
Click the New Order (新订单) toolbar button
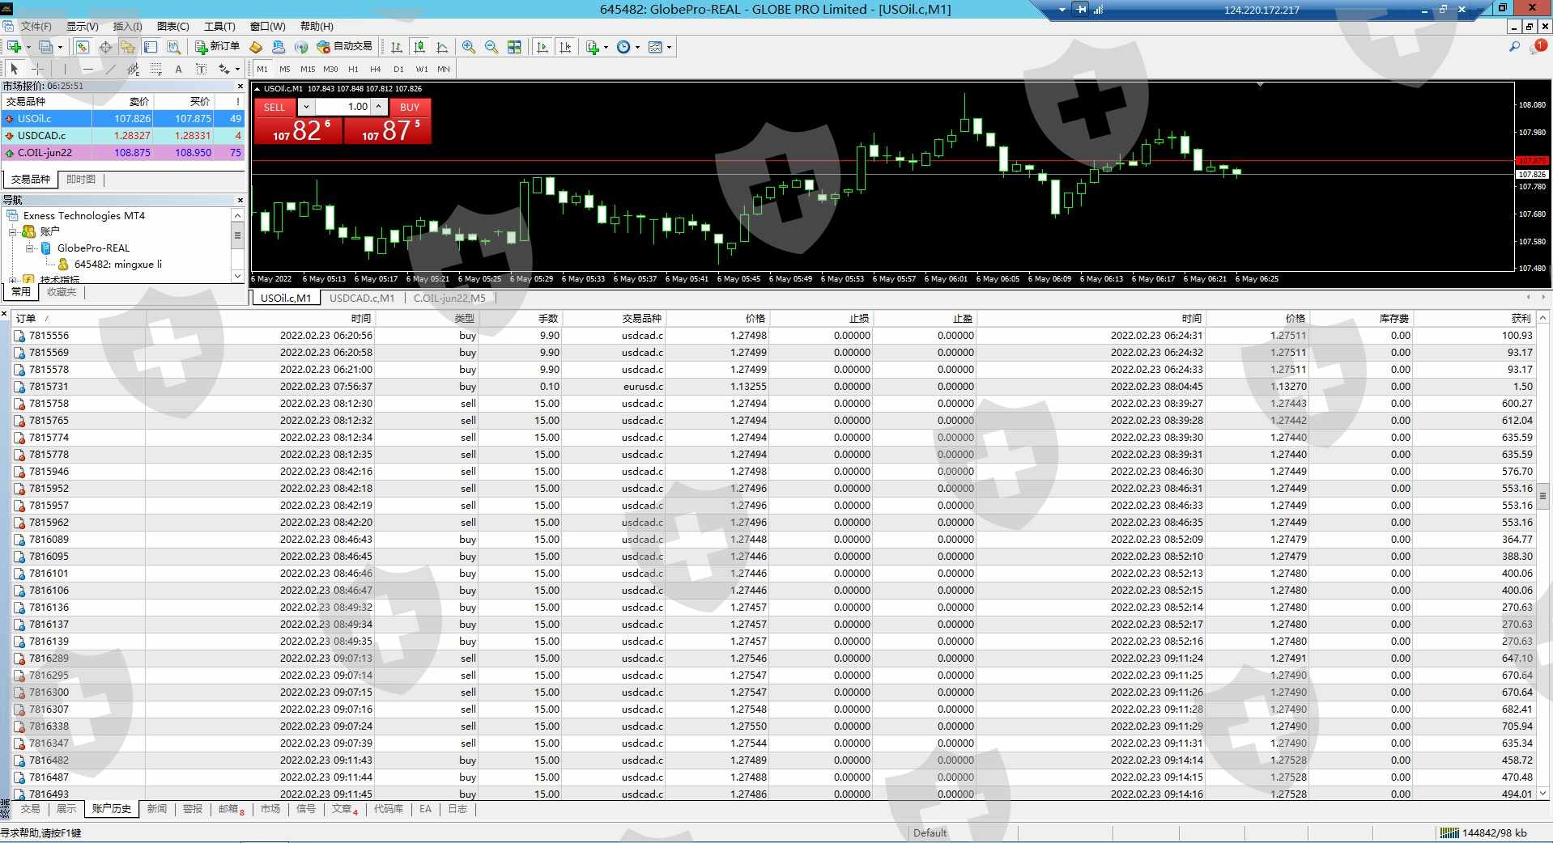point(217,47)
